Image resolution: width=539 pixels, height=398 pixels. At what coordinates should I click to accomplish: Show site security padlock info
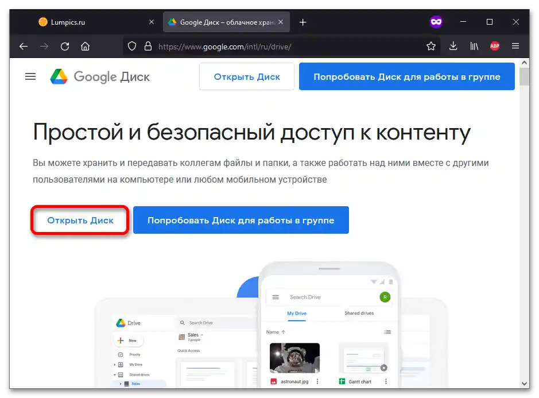(x=148, y=47)
